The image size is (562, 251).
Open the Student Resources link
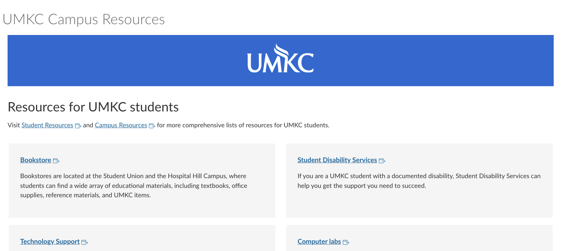click(47, 125)
